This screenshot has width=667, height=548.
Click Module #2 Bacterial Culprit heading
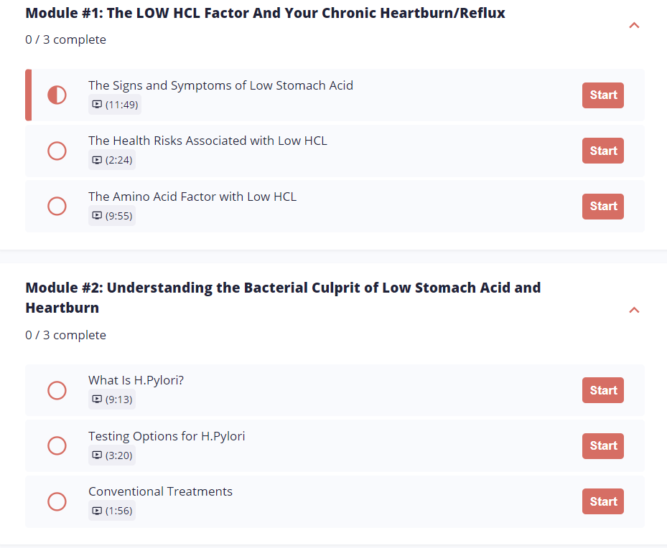pyautogui.click(x=283, y=298)
